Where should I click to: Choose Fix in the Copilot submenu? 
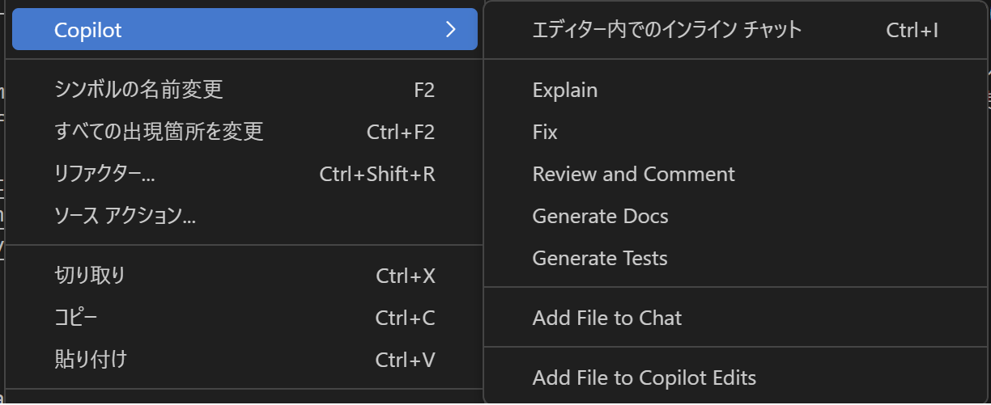[x=545, y=133]
